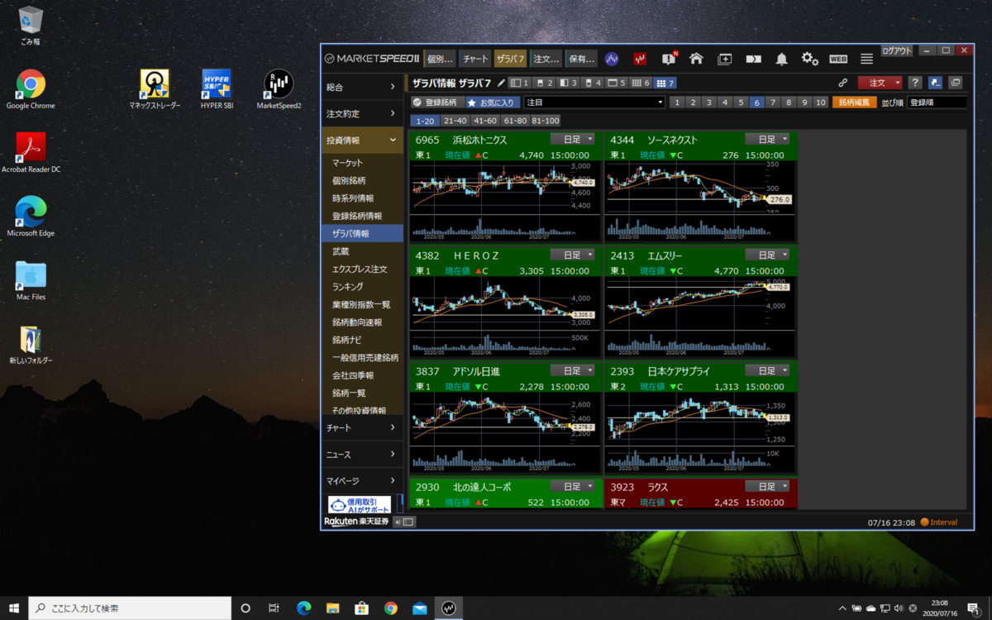Open the Mail app in the taskbar
The height and width of the screenshot is (620, 992).
(419, 608)
